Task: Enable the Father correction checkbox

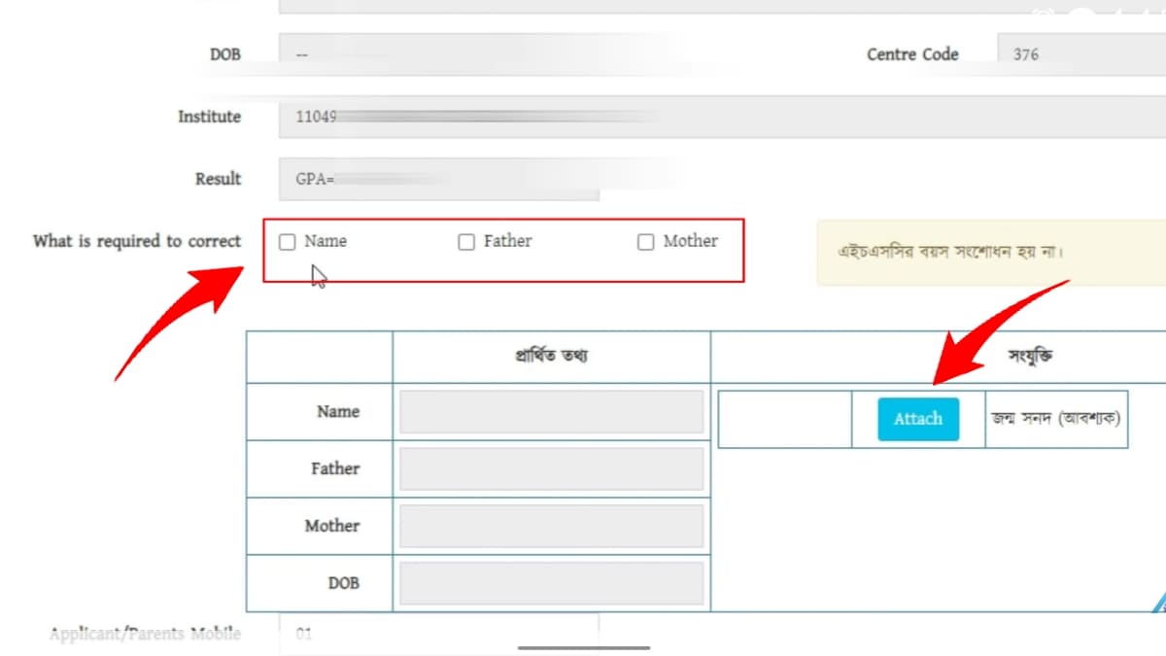Action: (466, 242)
